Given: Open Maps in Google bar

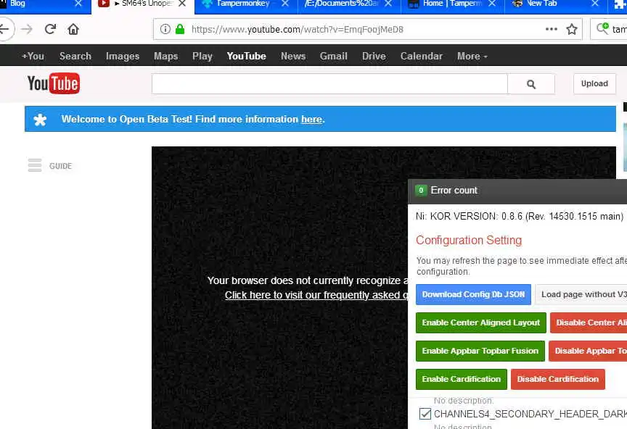Looking at the screenshot, I should click(166, 57).
